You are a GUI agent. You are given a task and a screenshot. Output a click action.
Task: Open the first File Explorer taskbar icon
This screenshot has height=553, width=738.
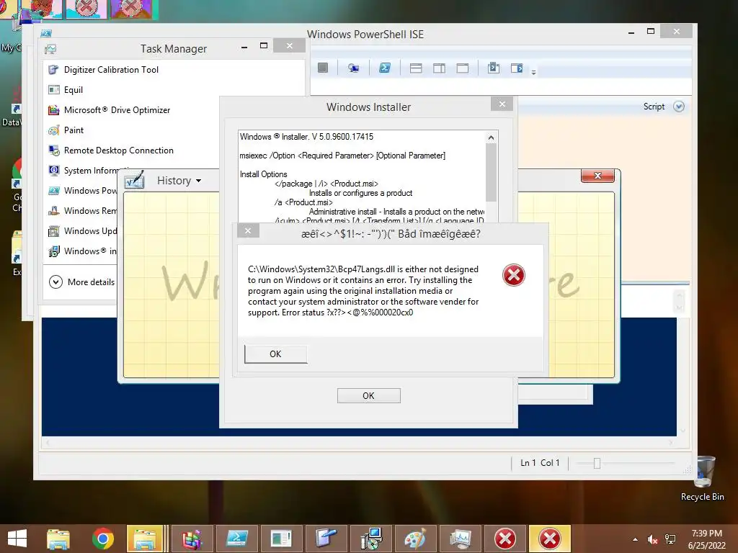pos(58,539)
